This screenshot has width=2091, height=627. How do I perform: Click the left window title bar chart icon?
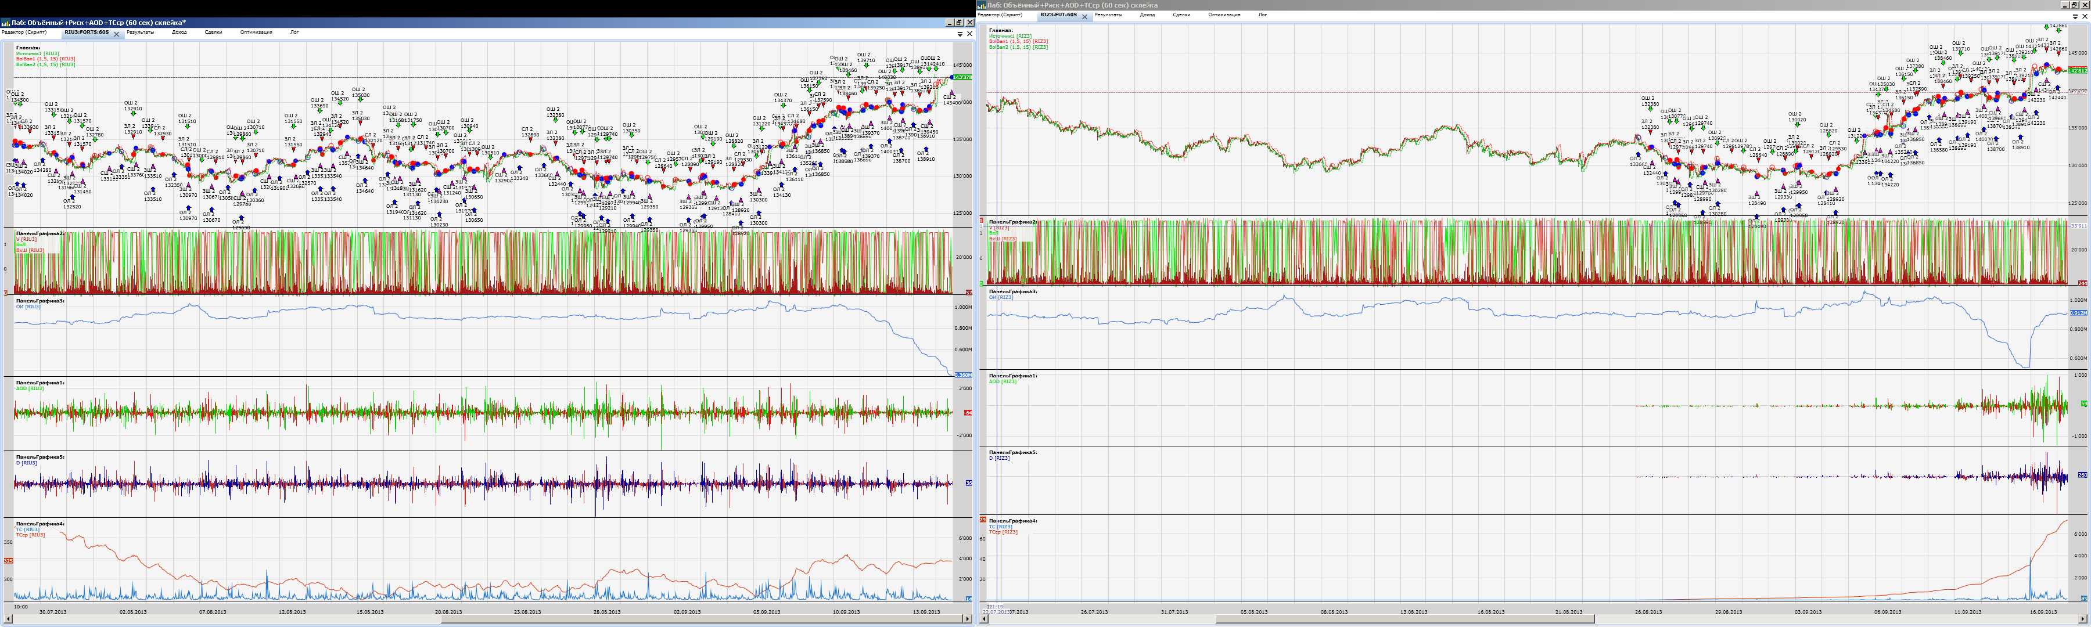click(5, 23)
